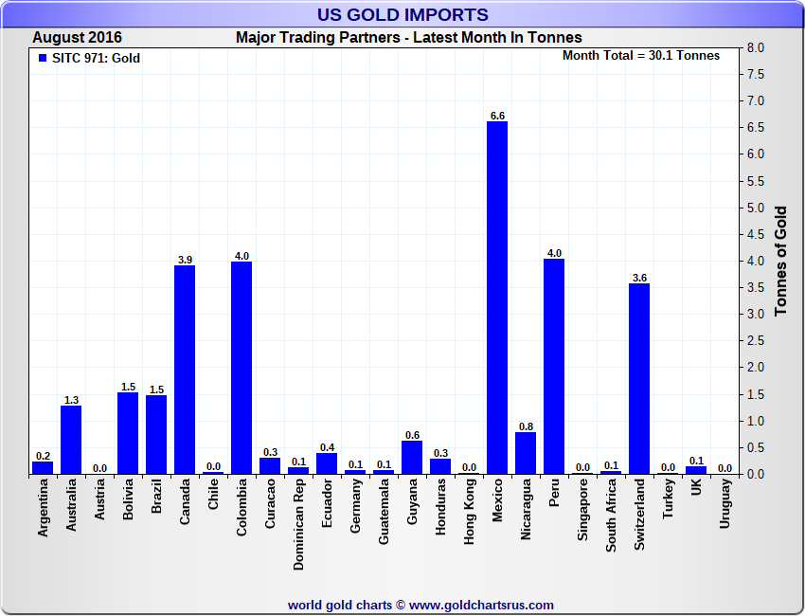The height and width of the screenshot is (616, 805).
Task: Click the Turkey axis label
Action: click(x=668, y=498)
